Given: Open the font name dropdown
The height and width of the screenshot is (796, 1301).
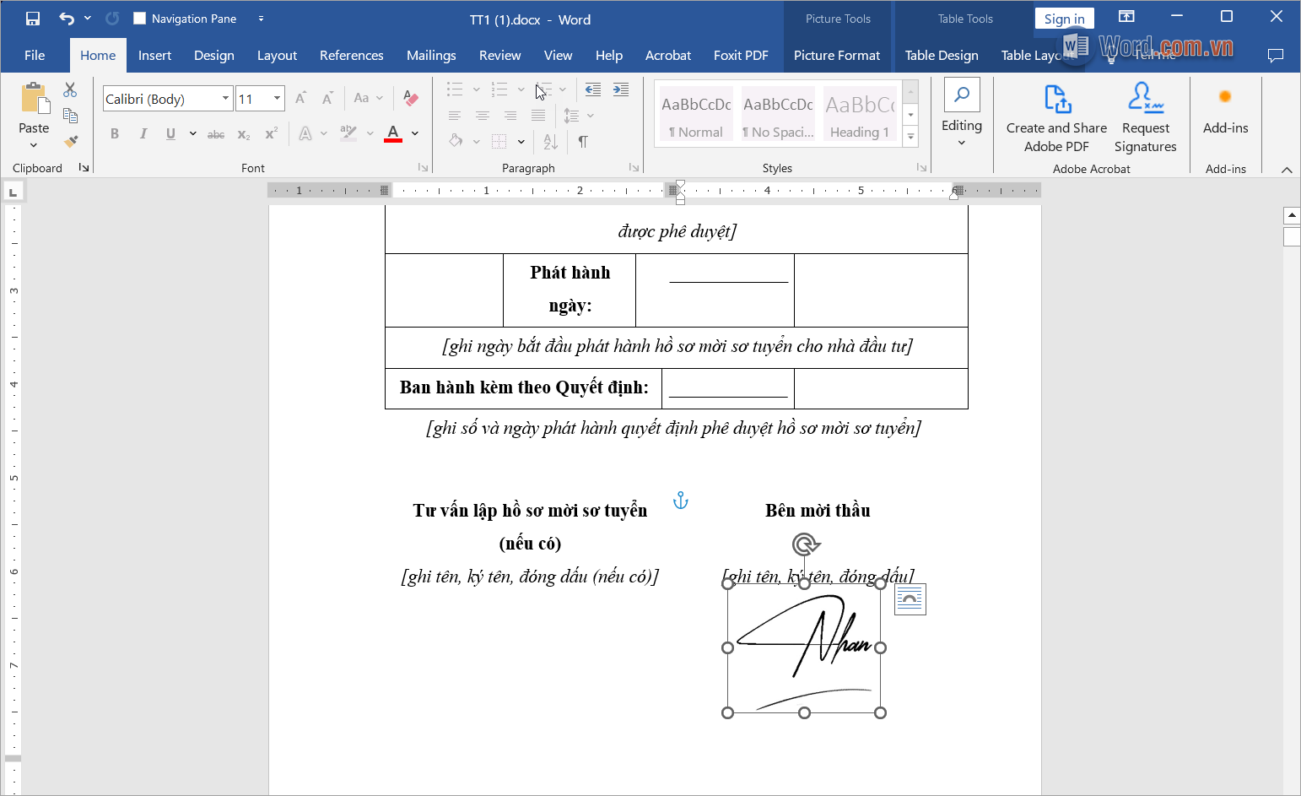Looking at the screenshot, I should tap(225, 99).
